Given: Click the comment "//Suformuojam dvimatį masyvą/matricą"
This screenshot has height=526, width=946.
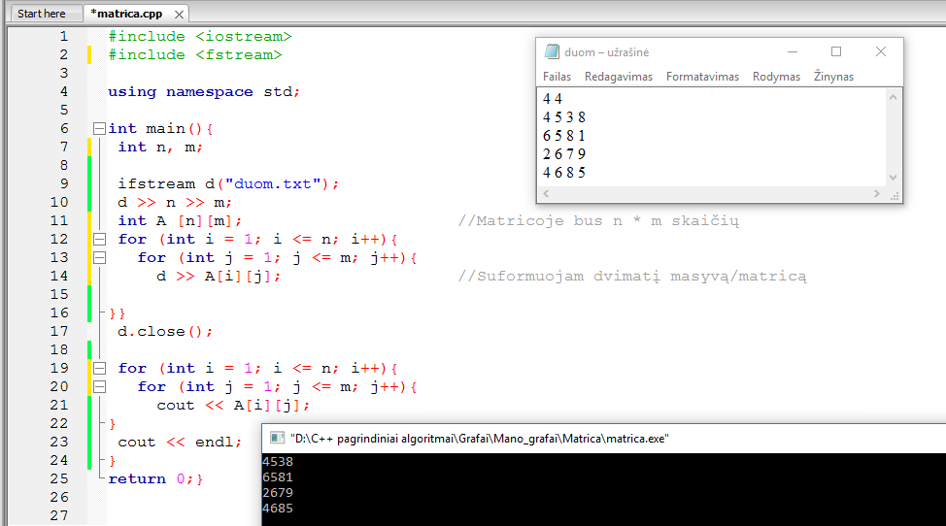Looking at the screenshot, I should coord(631,276).
